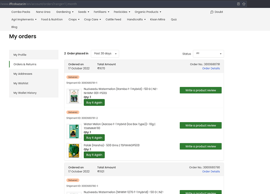The width and height of the screenshot is (270, 194).
Task: Expand the Seeds dropdown menu
Action: [x=83, y=12]
